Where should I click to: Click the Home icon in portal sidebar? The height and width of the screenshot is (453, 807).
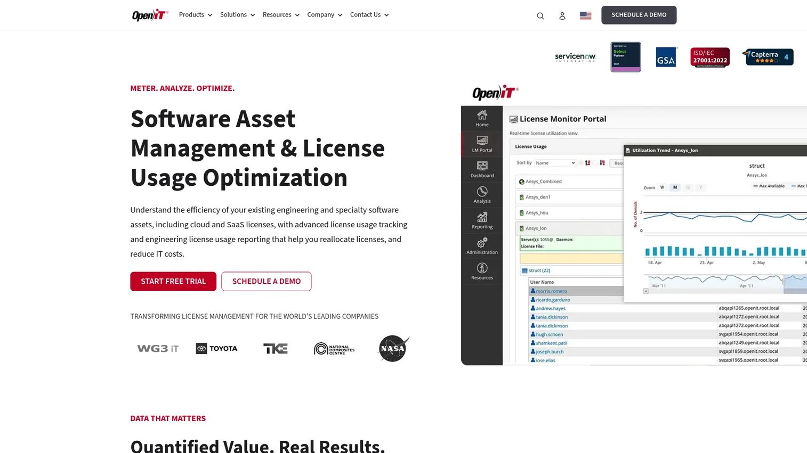click(x=482, y=118)
